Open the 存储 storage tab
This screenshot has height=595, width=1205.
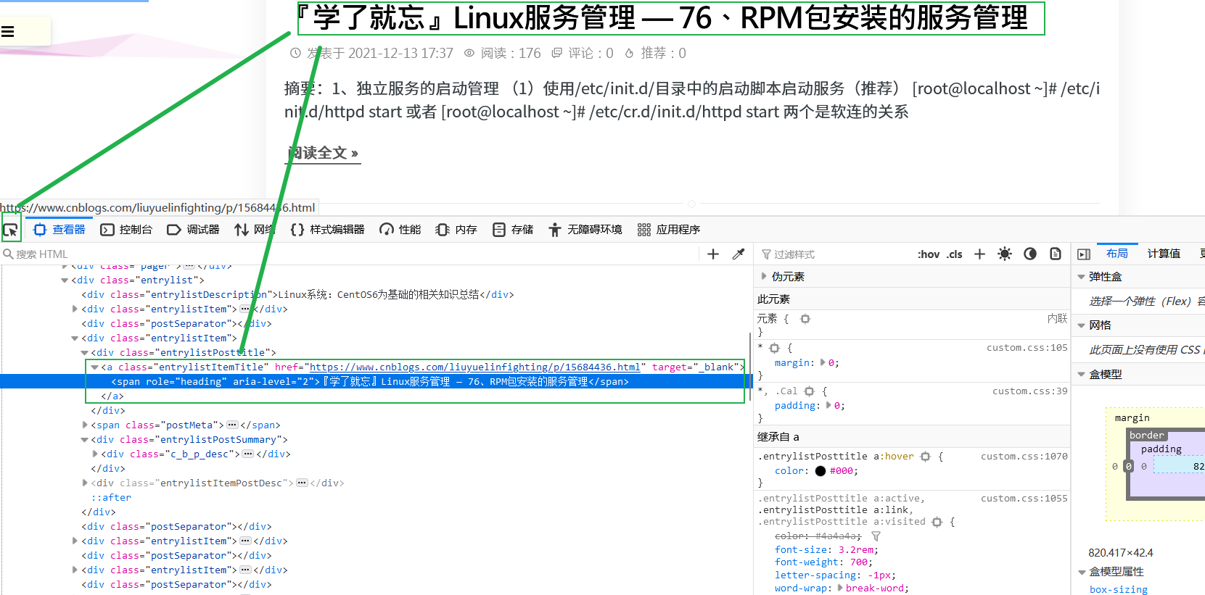tap(513, 230)
